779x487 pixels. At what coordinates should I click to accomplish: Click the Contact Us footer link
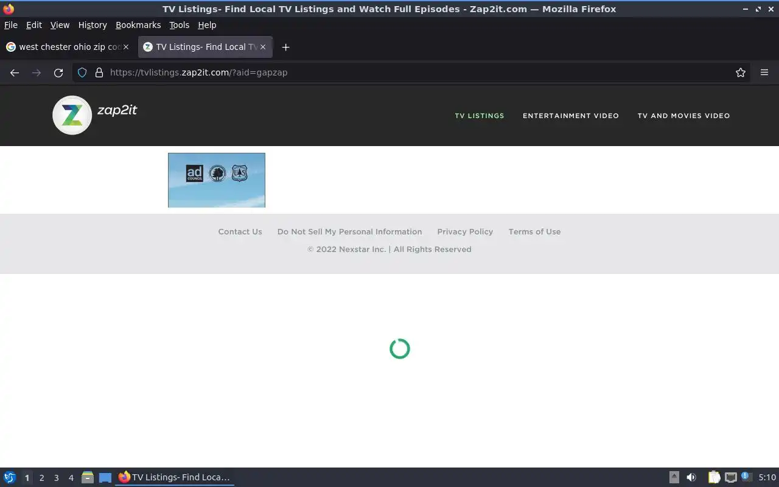pos(240,232)
